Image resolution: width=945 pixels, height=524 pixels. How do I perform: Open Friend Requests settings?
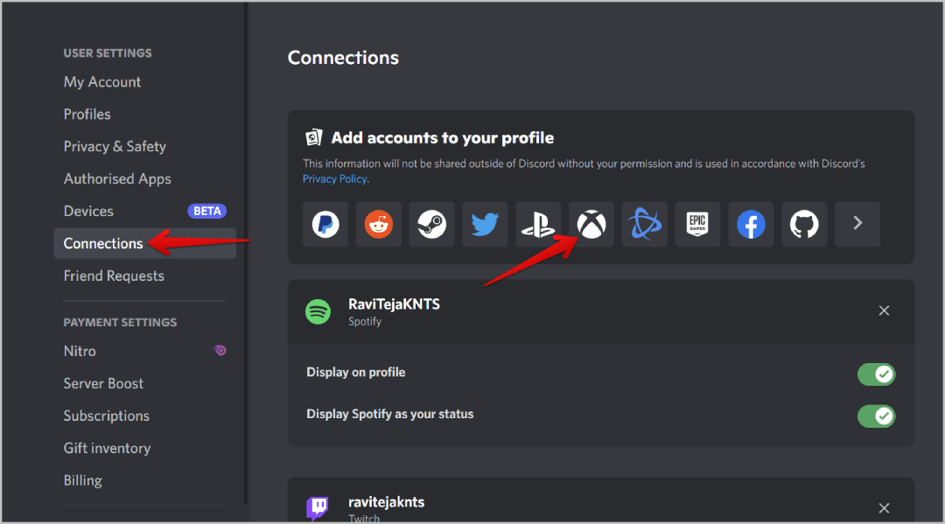click(x=144, y=276)
